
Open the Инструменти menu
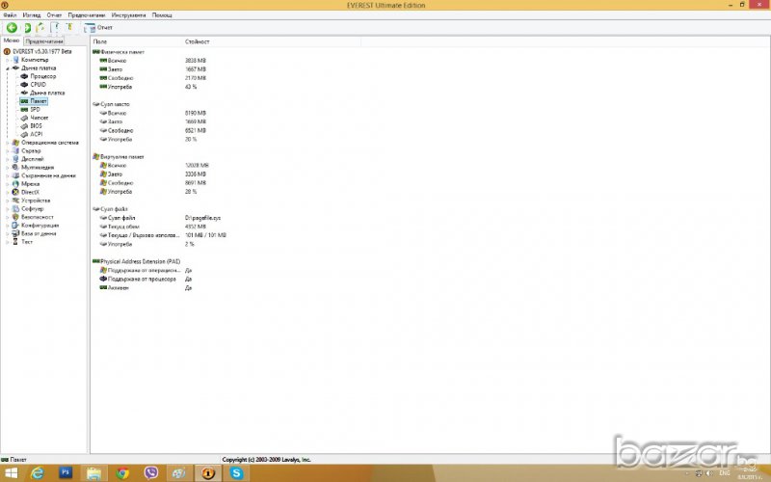pyautogui.click(x=127, y=15)
